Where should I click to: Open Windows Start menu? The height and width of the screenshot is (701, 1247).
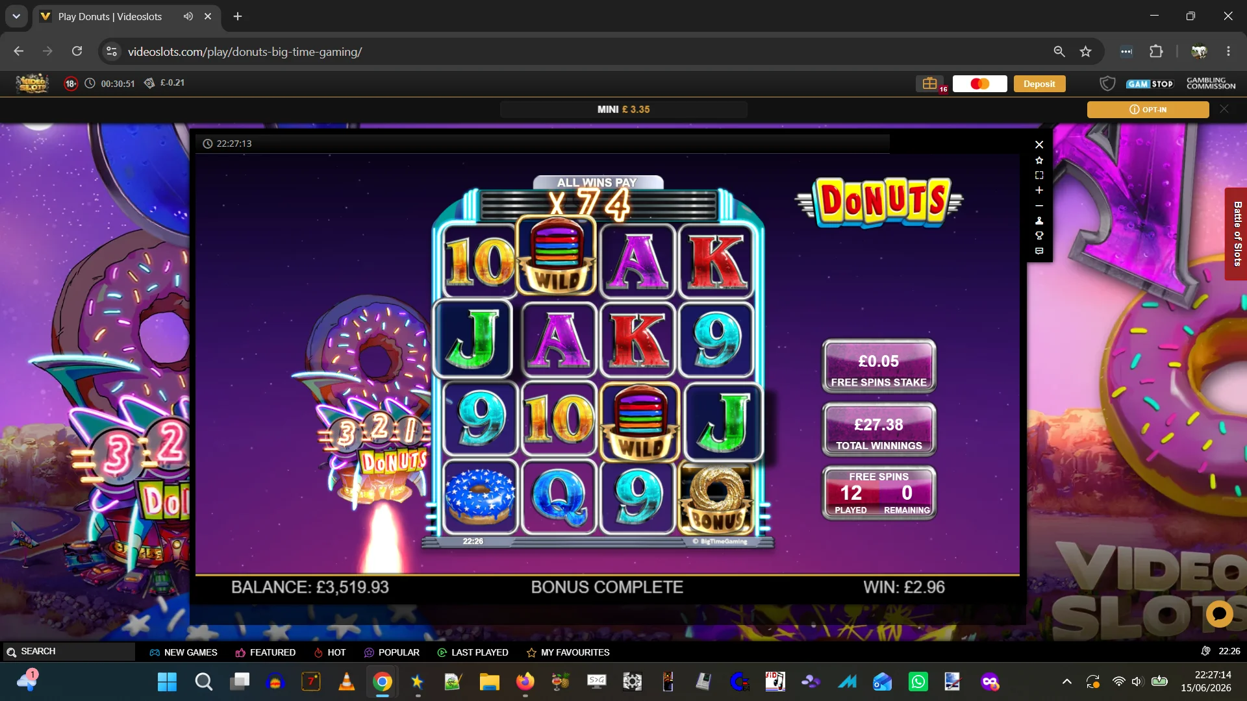click(x=167, y=682)
